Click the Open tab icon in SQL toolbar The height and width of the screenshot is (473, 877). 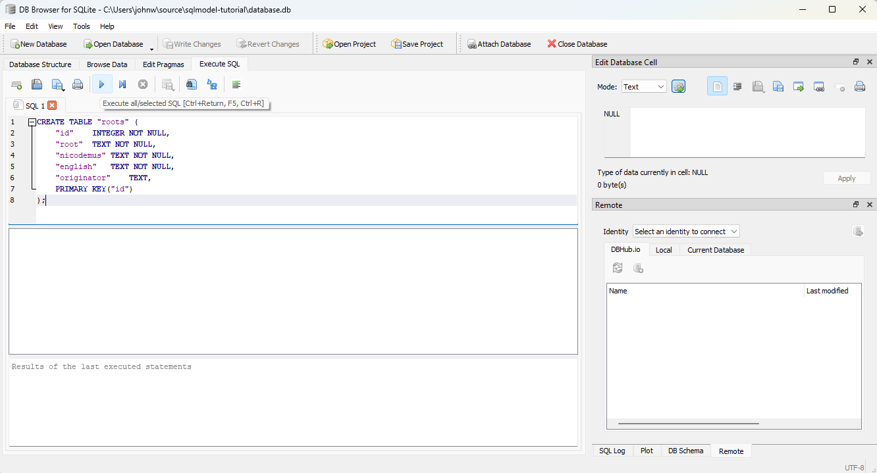[16, 84]
